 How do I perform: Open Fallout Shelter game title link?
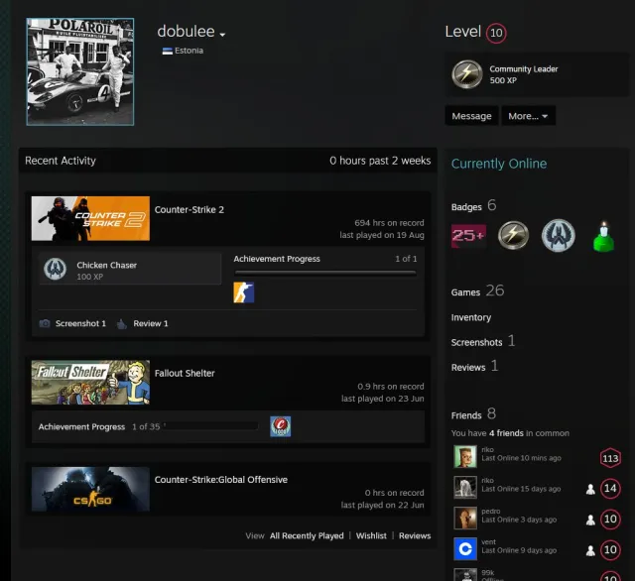[x=185, y=373]
